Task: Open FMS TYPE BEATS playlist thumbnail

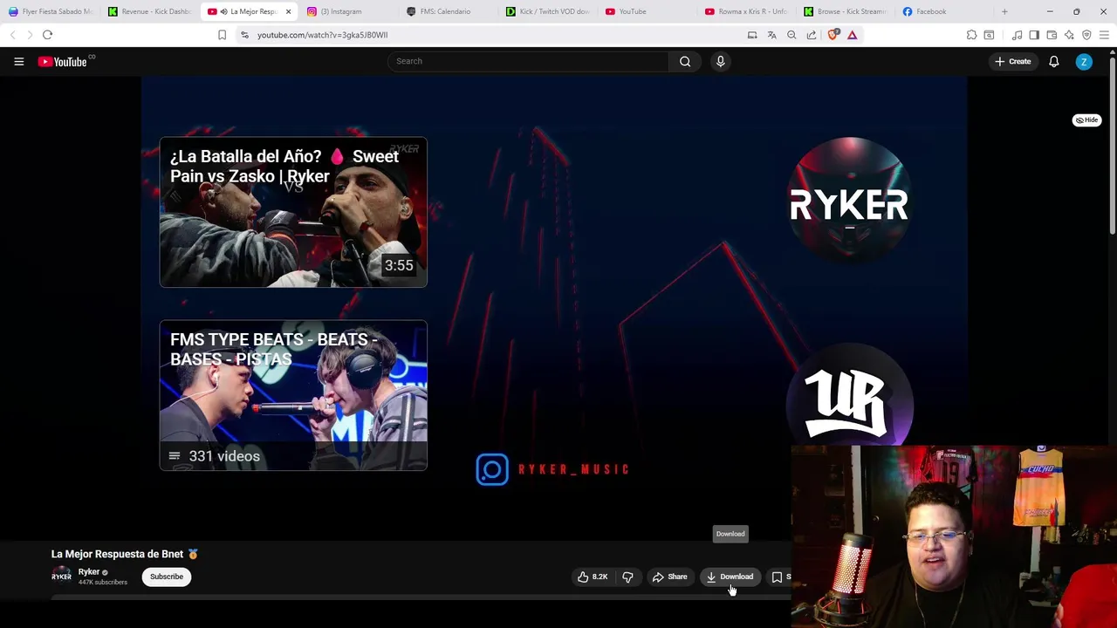Action: coord(293,395)
